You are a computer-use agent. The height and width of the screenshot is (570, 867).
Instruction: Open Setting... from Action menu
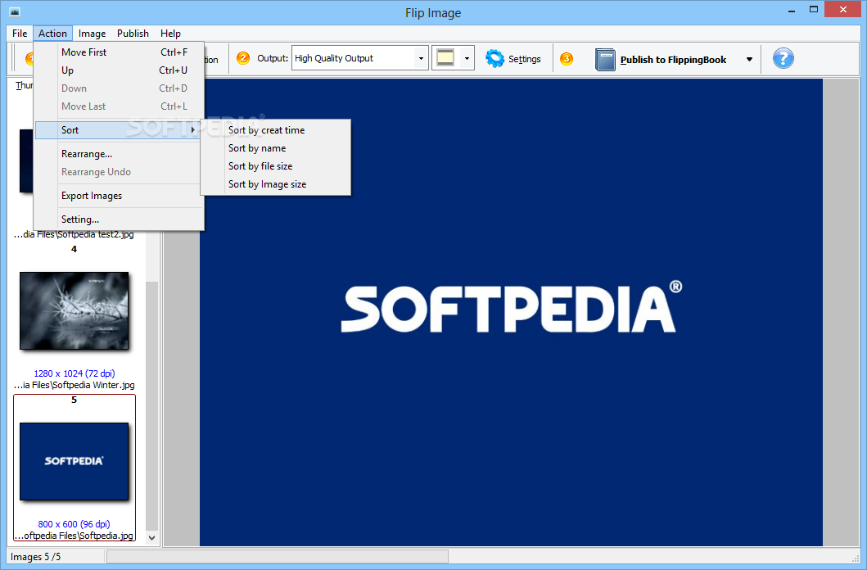coord(119,219)
